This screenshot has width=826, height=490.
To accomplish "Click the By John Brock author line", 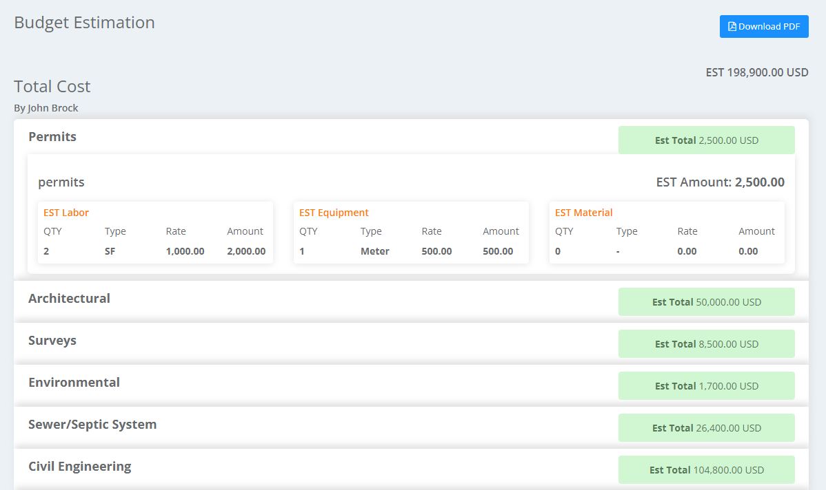I will pyautogui.click(x=46, y=108).
